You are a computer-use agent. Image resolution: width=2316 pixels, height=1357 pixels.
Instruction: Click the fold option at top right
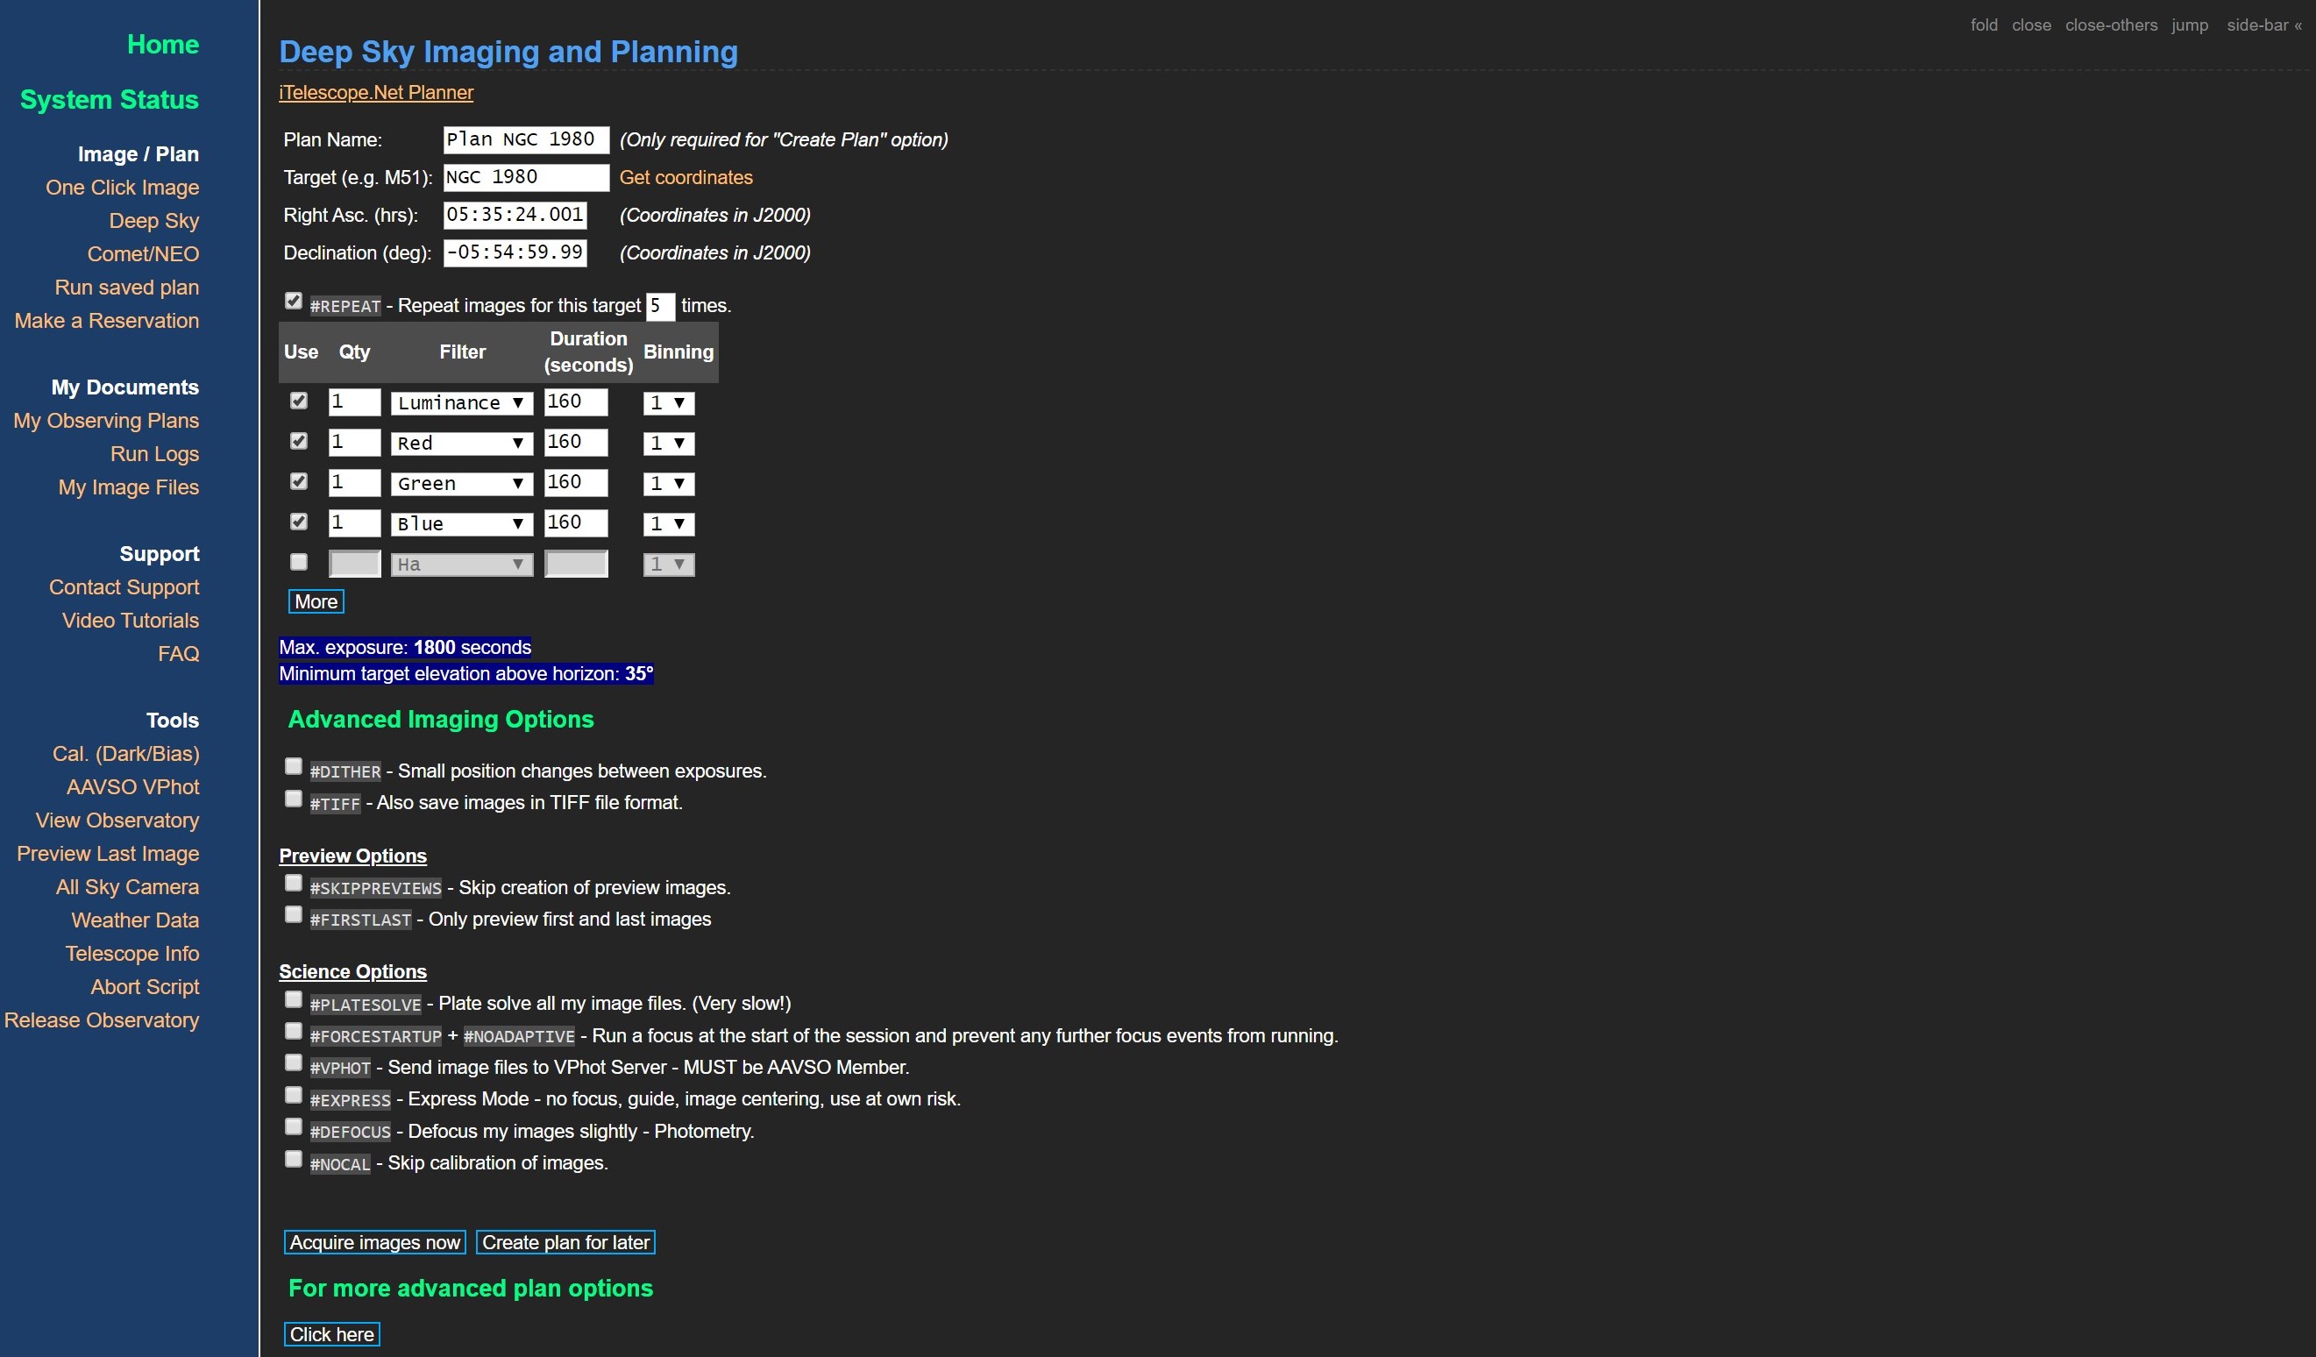pyautogui.click(x=1985, y=25)
